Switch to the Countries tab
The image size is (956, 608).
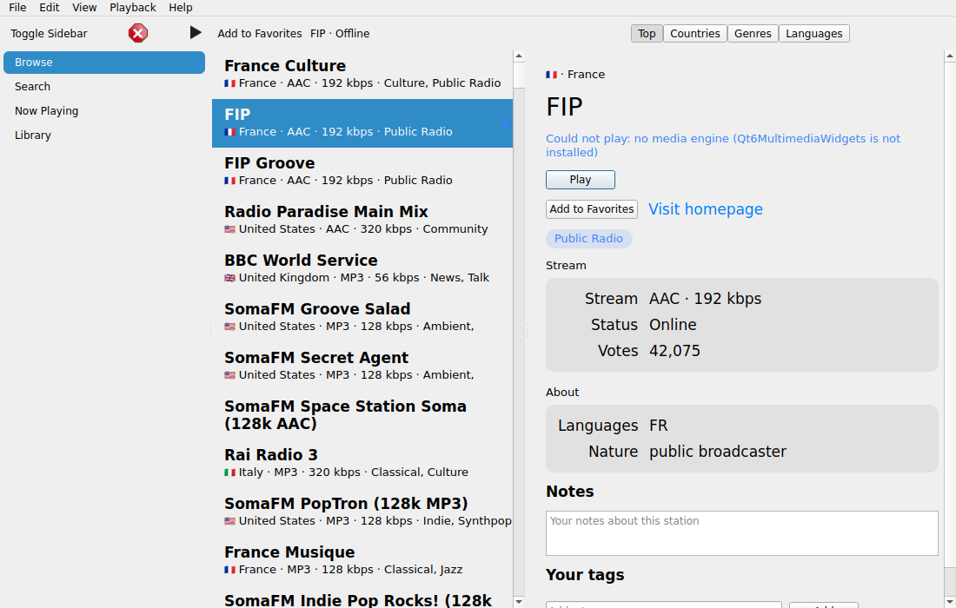(695, 34)
